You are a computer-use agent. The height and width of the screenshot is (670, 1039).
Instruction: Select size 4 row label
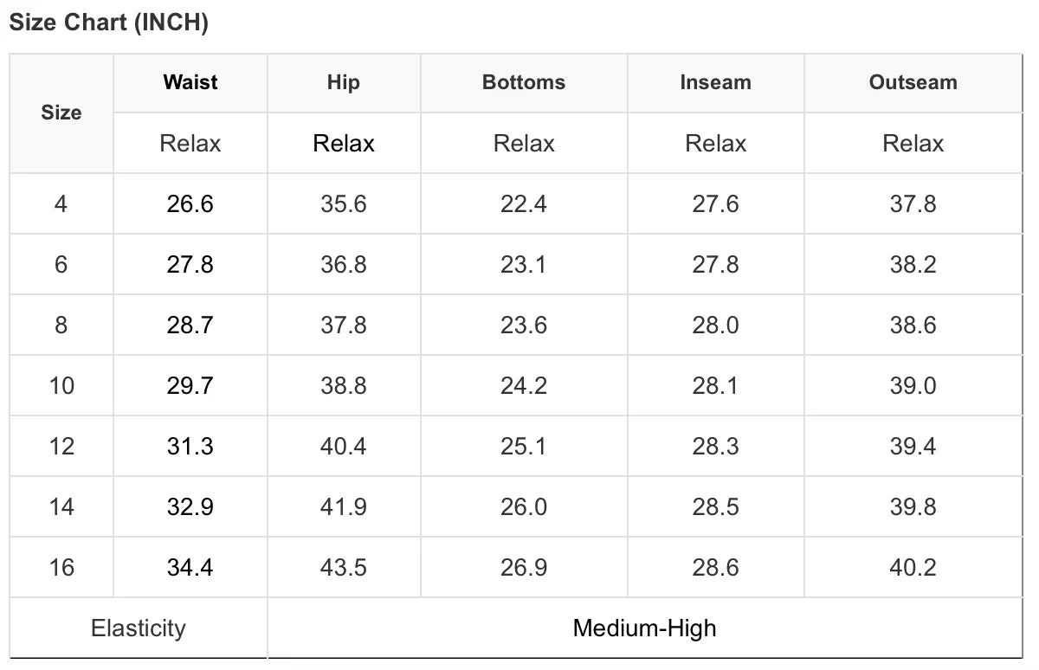[61, 204]
